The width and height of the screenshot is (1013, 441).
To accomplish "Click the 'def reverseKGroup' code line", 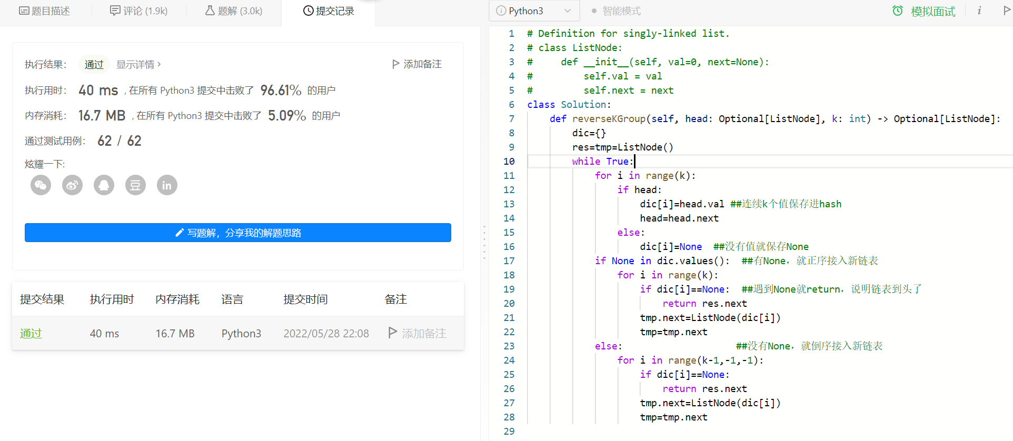I will point(775,119).
